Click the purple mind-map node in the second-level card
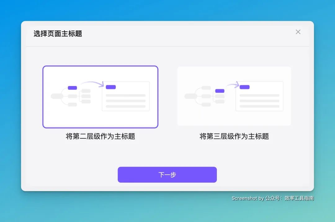 [x=72, y=88]
